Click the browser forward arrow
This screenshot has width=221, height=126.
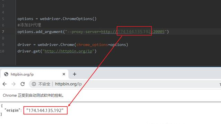[13, 84]
